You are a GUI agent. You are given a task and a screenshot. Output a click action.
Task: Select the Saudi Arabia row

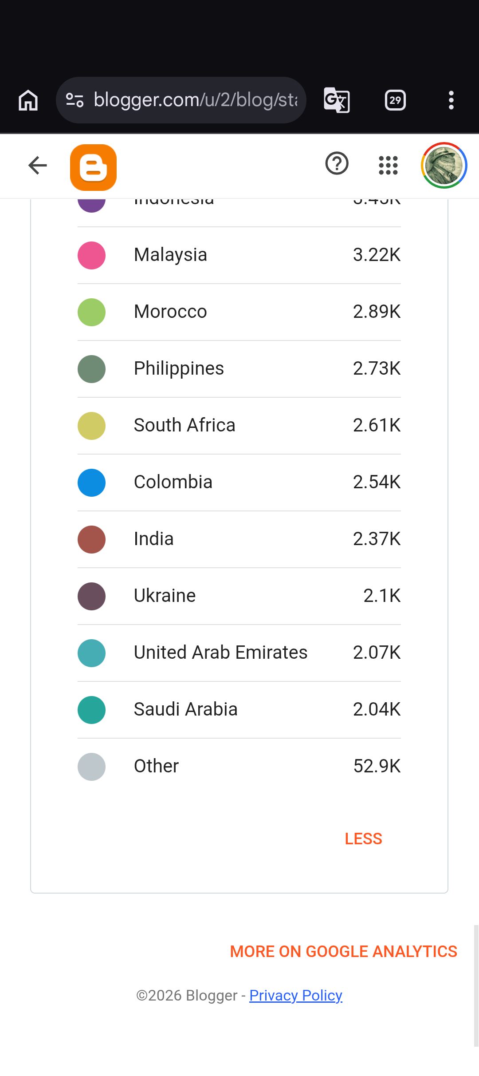pyautogui.click(x=239, y=710)
